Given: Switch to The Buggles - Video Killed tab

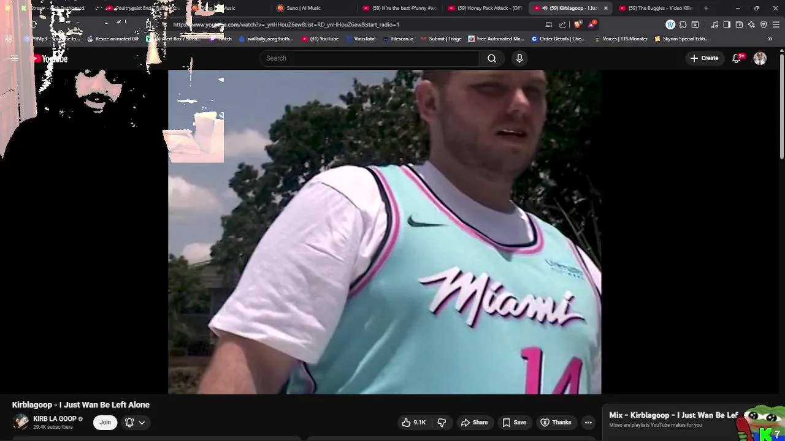Looking at the screenshot, I should click(656, 8).
